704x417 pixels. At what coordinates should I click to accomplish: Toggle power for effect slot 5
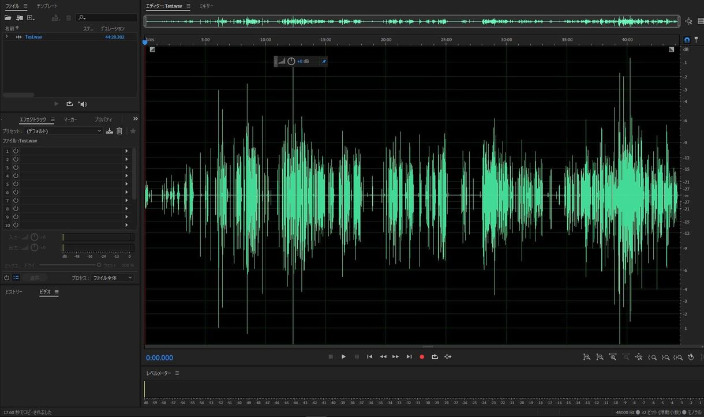pyautogui.click(x=16, y=184)
